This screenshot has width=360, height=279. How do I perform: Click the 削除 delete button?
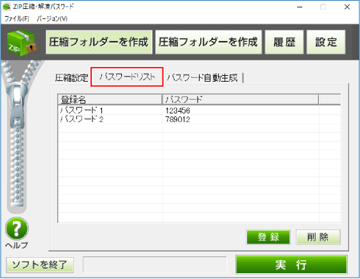[318, 237]
